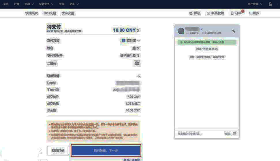Expand the 交易 menu in top bar

click(x=29, y=4)
